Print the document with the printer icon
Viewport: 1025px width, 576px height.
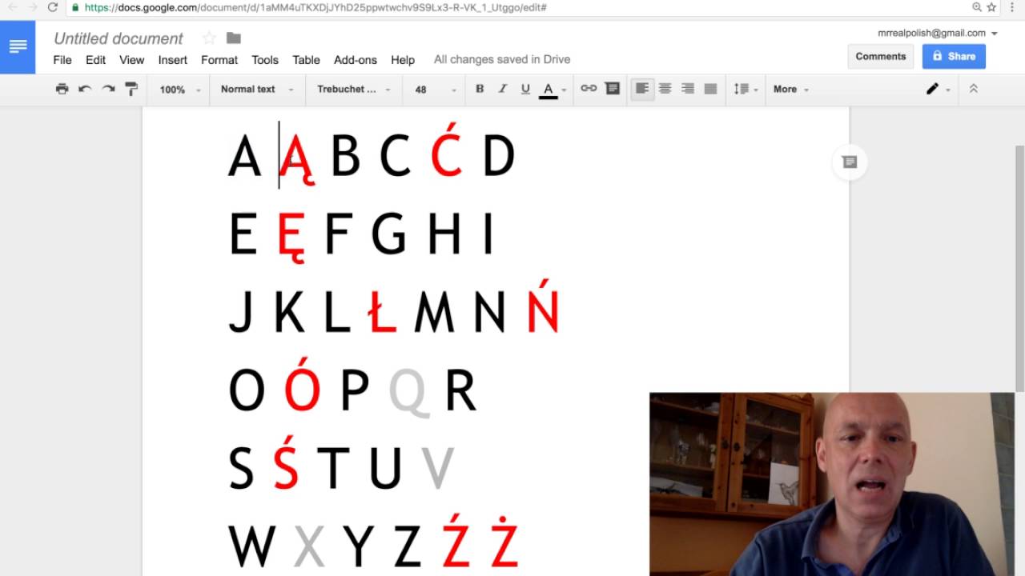pos(62,89)
